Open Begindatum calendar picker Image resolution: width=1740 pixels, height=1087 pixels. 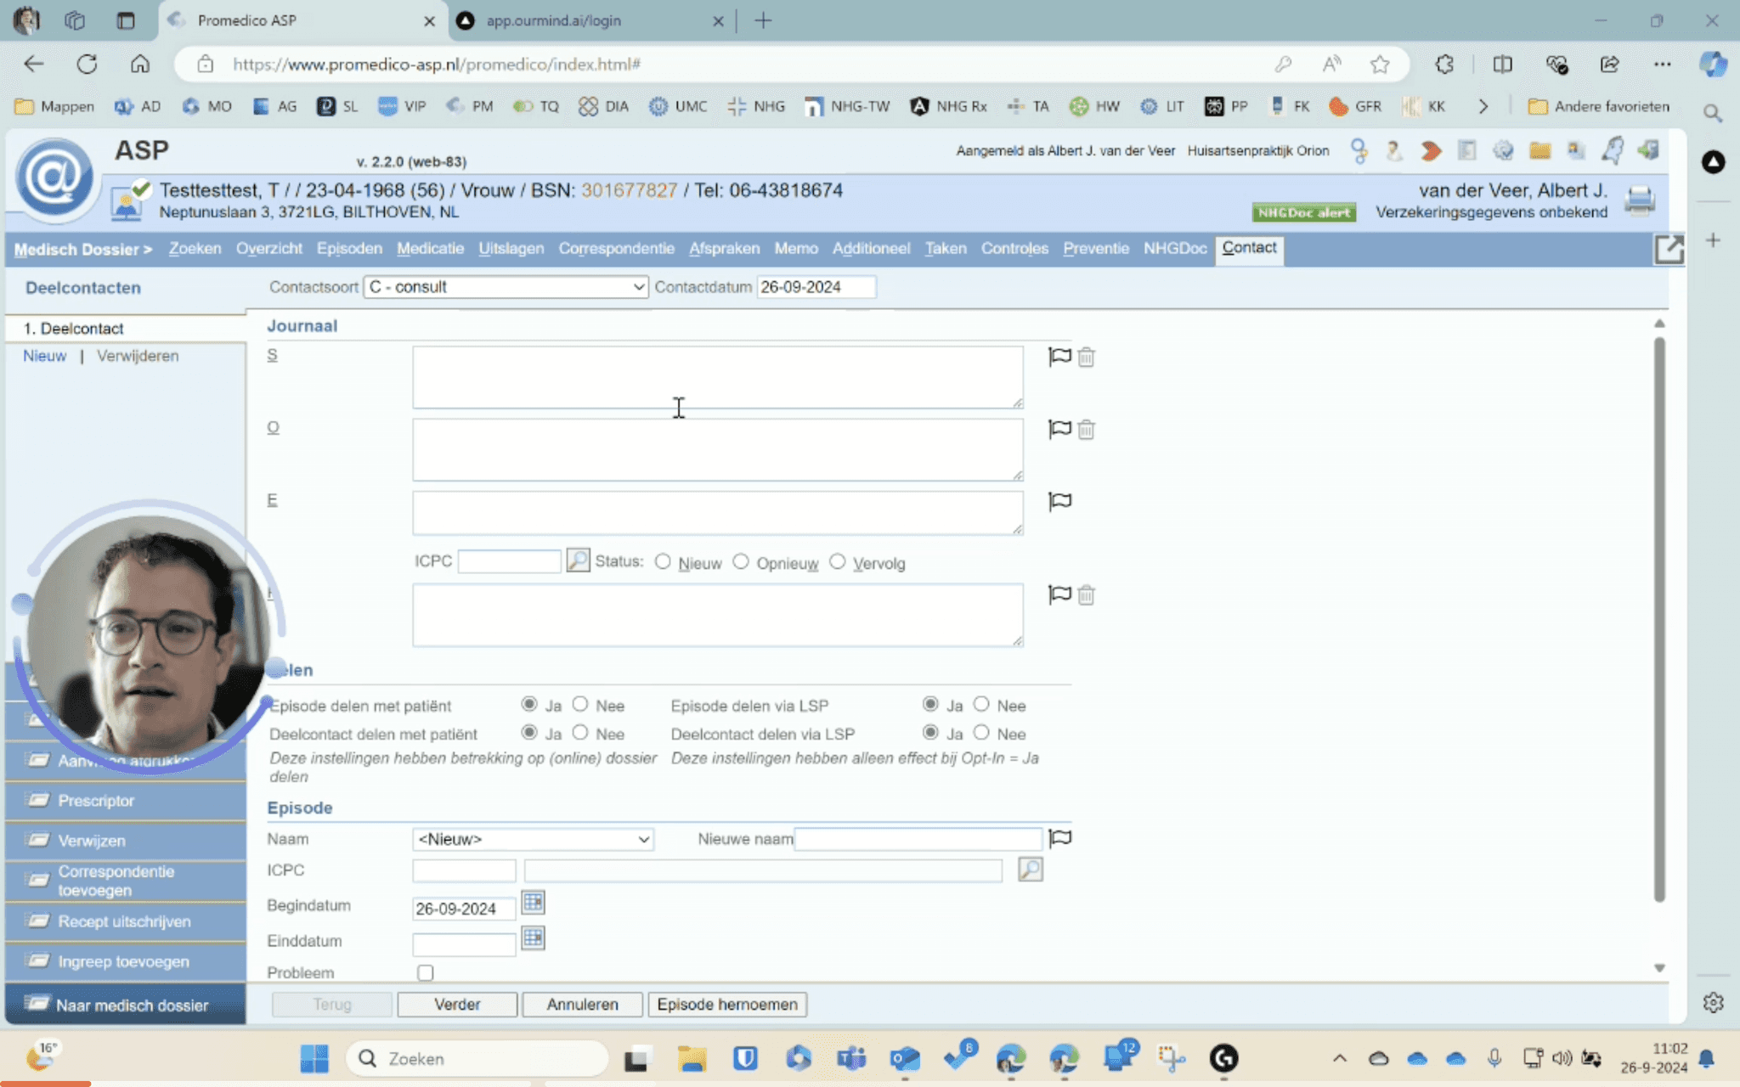point(533,903)
